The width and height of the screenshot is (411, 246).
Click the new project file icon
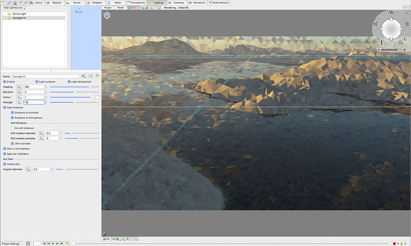click(3, 2)
